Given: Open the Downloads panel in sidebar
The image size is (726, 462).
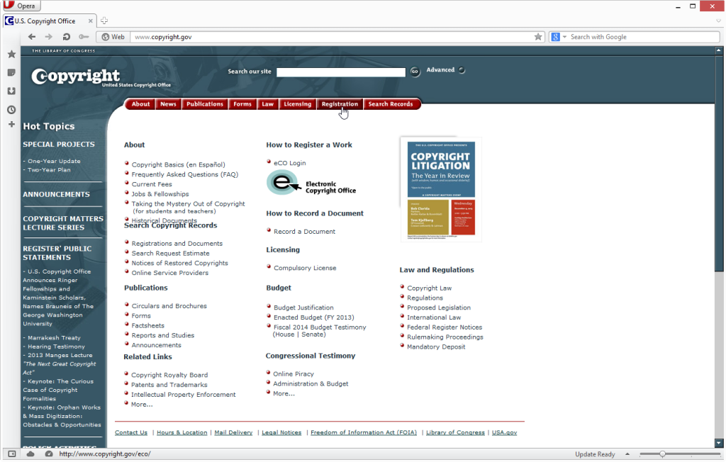Looking at the screenshot, I should (x=11, y=91).
